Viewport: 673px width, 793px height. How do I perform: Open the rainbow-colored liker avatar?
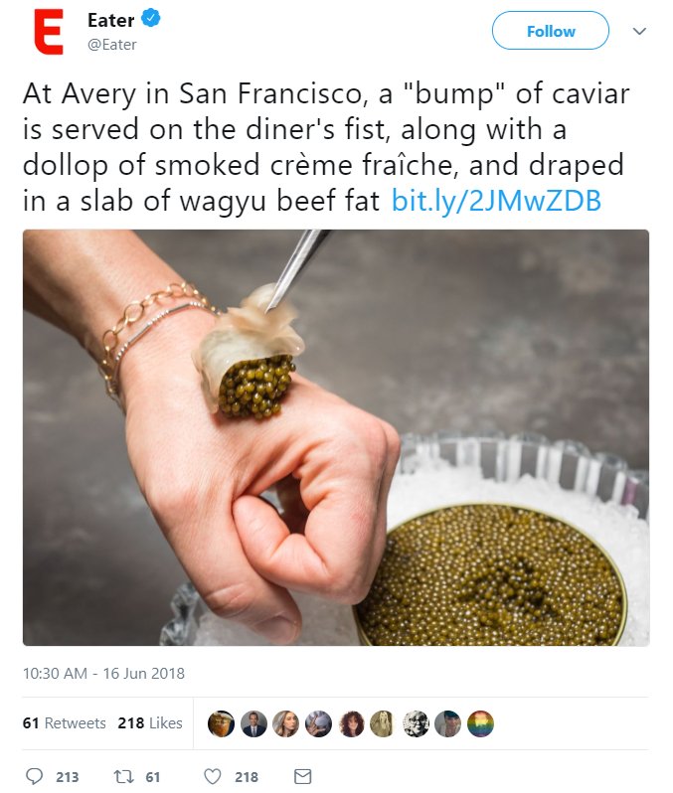(x=480, y=723)
